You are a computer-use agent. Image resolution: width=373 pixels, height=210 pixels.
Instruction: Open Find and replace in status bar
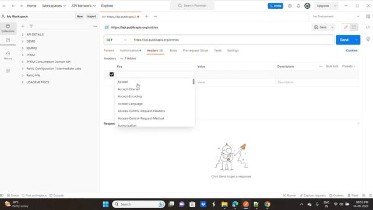pos(34,195)
